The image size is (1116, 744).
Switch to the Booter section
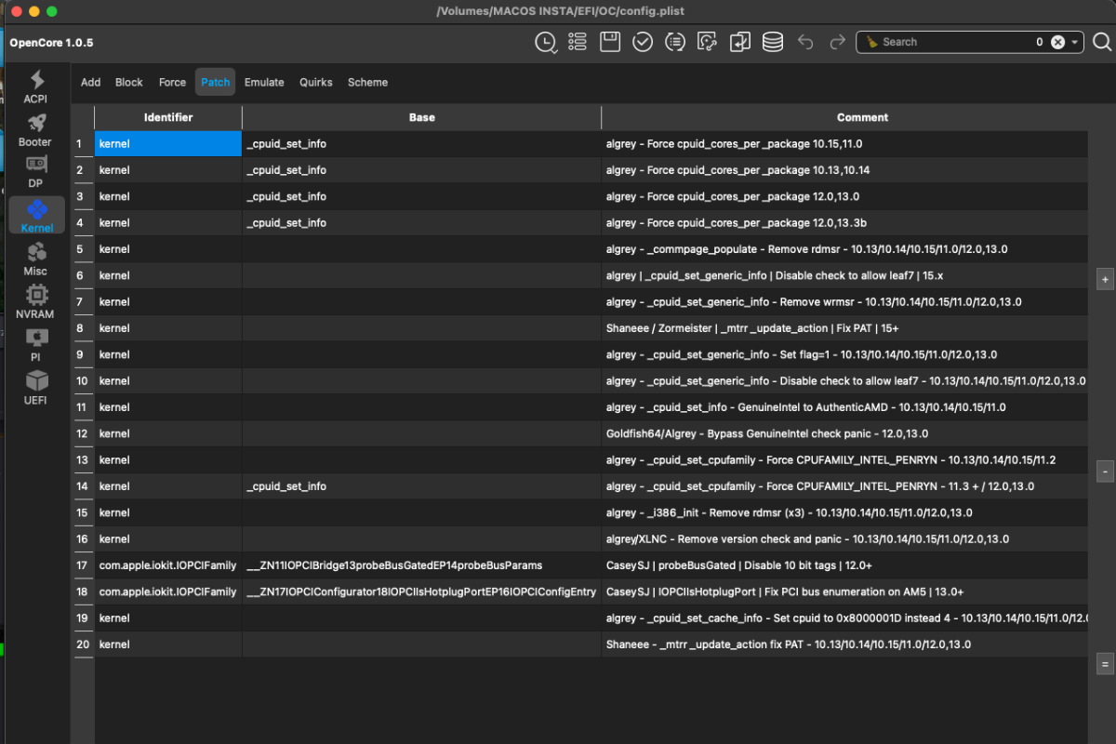[35, 130]
